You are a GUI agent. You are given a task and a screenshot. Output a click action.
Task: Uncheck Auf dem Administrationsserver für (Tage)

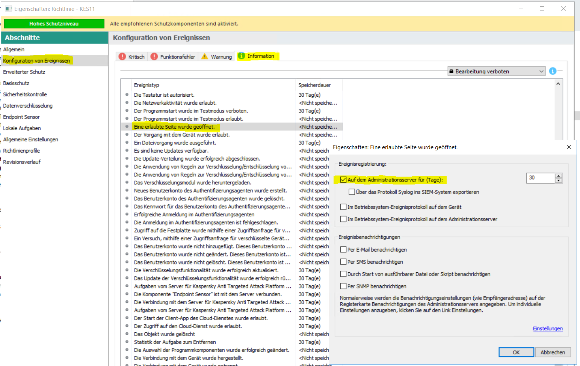(x=343, y=180)
